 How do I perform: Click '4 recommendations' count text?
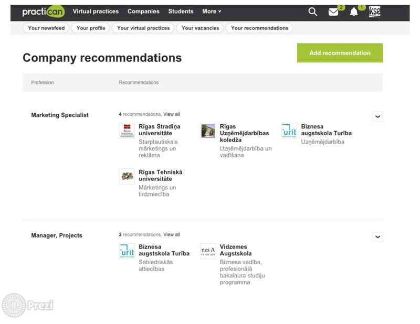140,114
